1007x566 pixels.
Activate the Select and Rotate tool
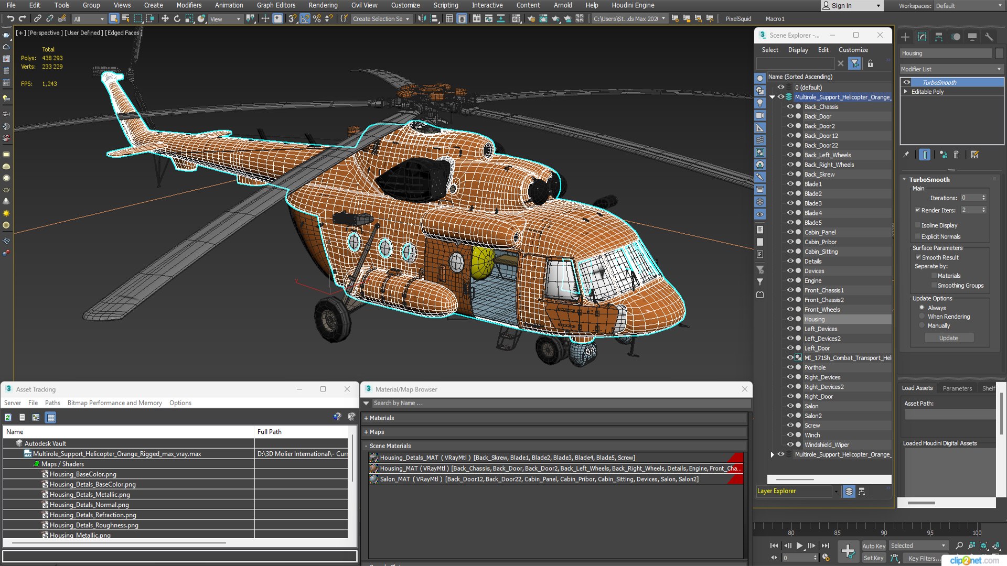pyautogui.click(x=177, y=19)
